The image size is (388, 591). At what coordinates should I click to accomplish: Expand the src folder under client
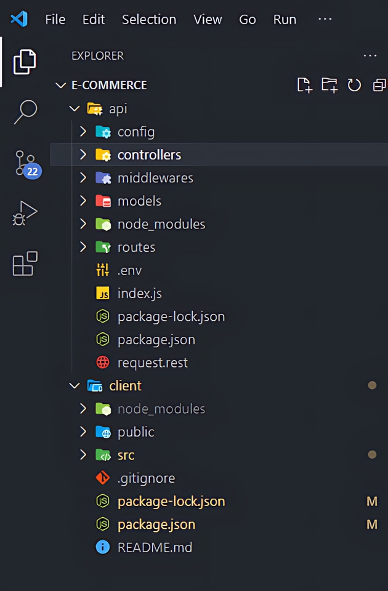83,455
